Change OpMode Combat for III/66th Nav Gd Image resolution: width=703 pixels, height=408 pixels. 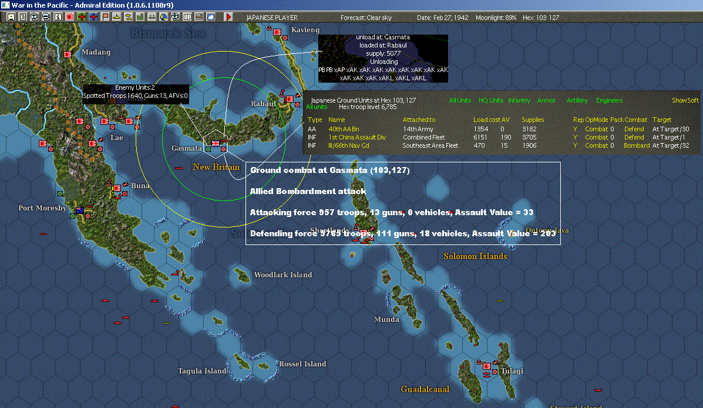point(596,145)
